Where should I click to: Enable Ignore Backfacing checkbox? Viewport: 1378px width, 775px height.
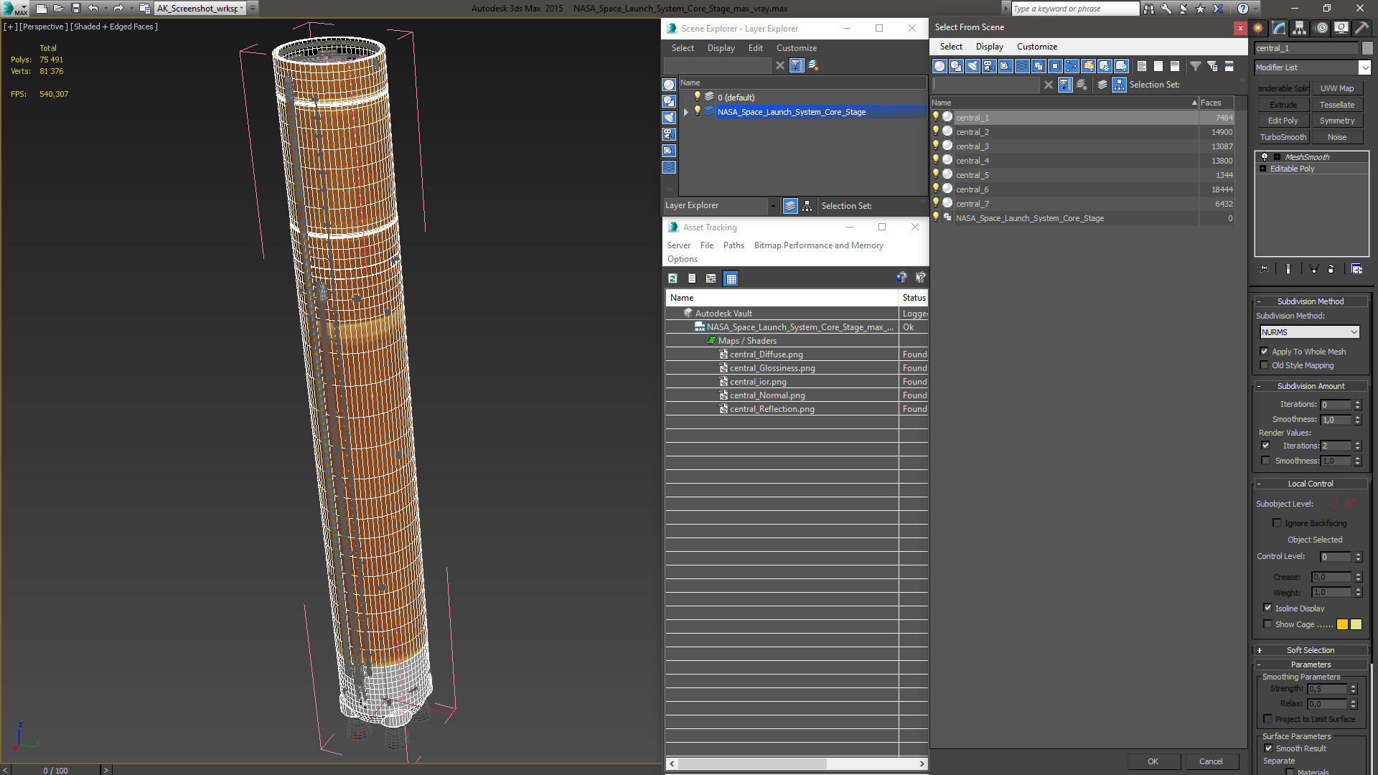tap(1277, 523)
